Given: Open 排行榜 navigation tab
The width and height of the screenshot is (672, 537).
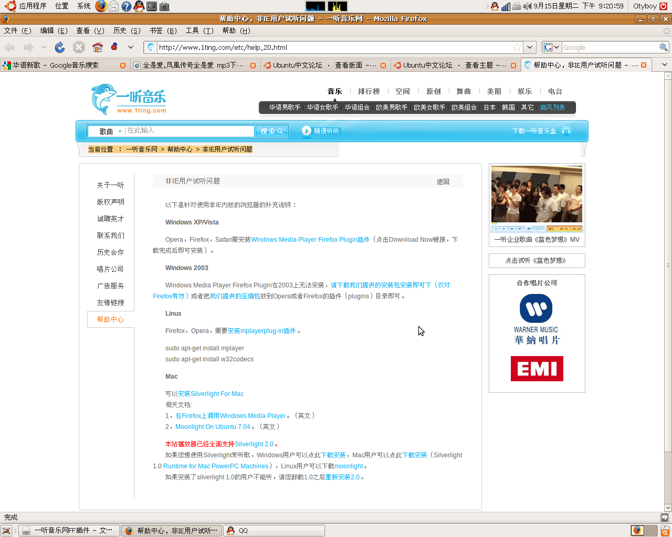Looking at the screenshot, I should click(x=369, y=91).
